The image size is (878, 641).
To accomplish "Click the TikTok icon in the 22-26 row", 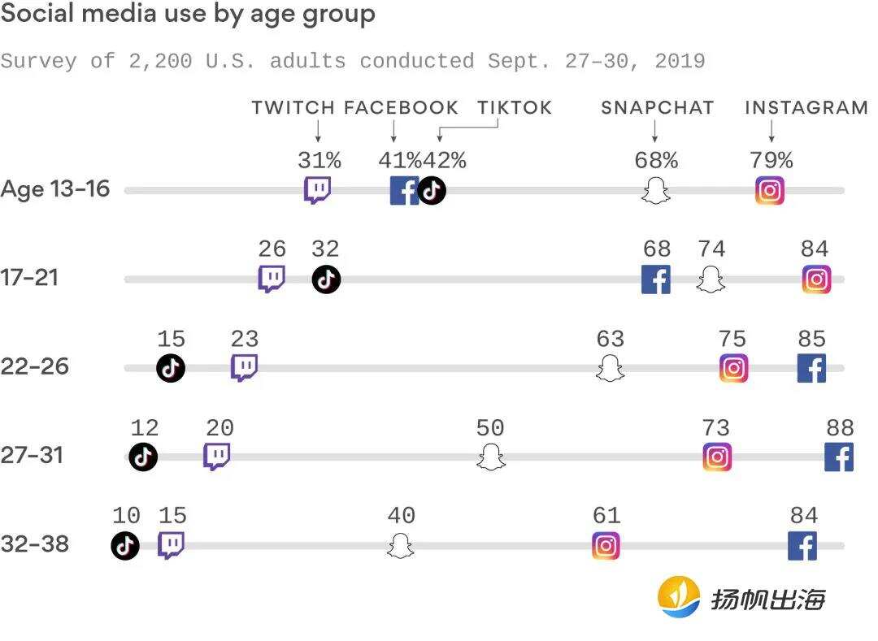I will pyautogui.click(x=171, y=368).
